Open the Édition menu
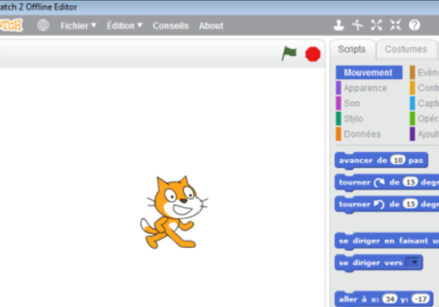The image size is (439, 307). [x=124, y=26]
